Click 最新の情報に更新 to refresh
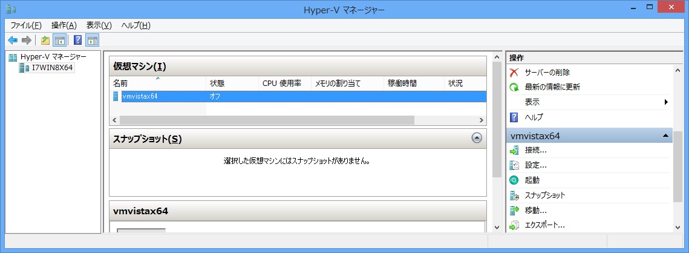Image resolution: width=689 pixels, height=253 pixels. tap(552, 87)
